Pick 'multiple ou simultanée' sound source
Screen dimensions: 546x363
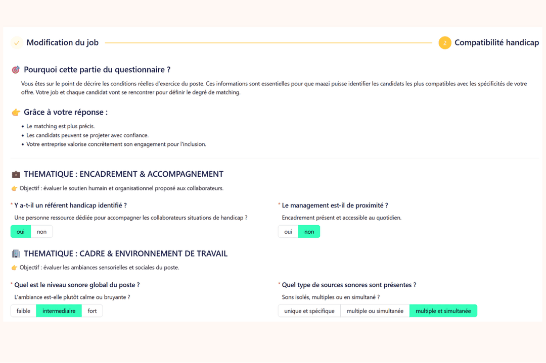(375, 311)
